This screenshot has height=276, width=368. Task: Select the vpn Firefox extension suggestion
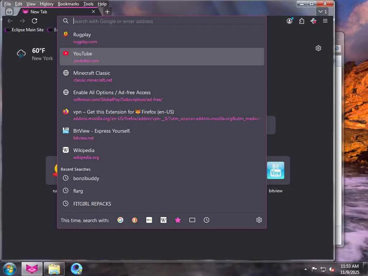(162, 115)
